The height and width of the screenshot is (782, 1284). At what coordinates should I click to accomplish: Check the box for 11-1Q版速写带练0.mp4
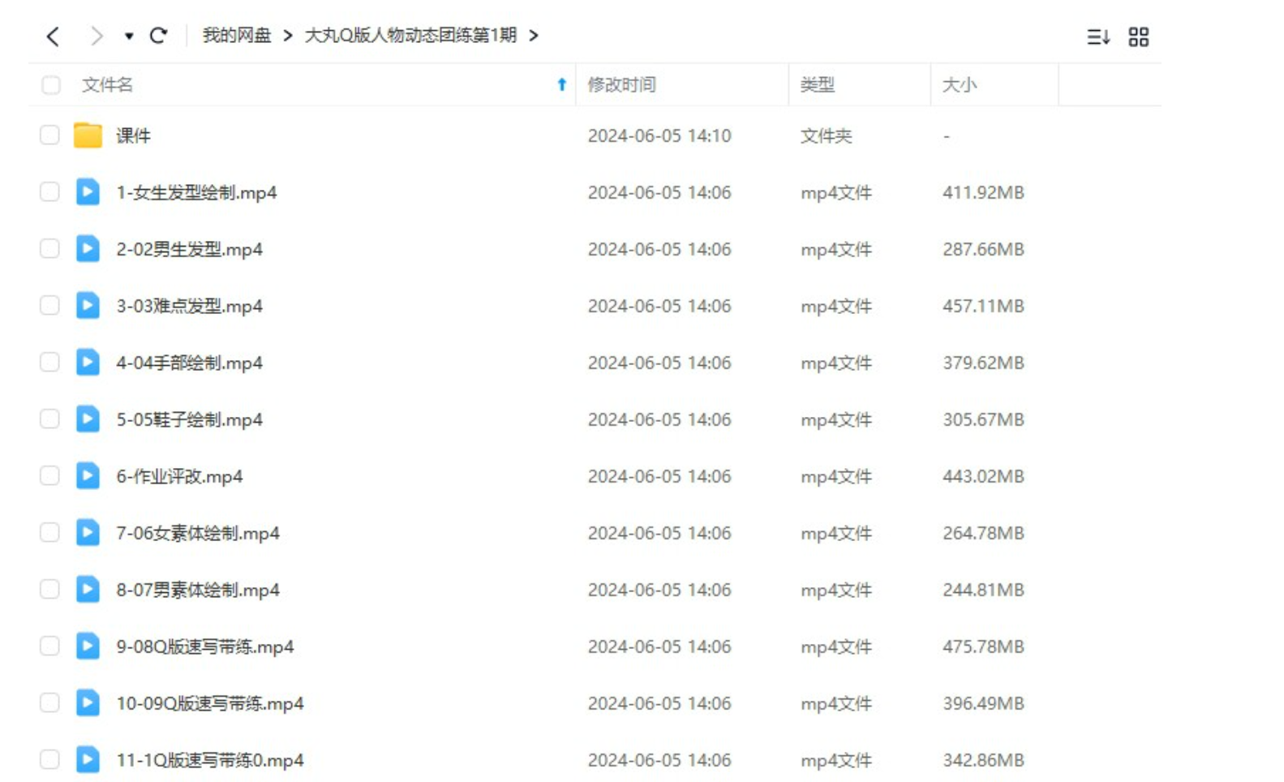click(x=50, y=759)
